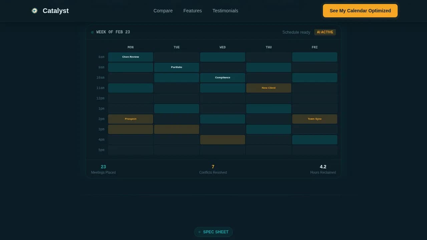
Task: Click the 3pm time label
Action: coord(101,129)
